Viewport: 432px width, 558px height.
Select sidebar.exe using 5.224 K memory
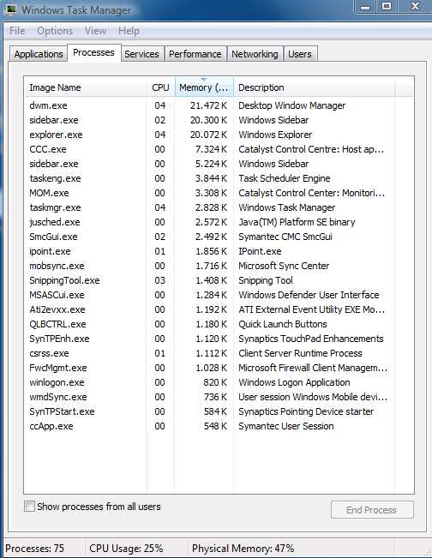(210, 164)
